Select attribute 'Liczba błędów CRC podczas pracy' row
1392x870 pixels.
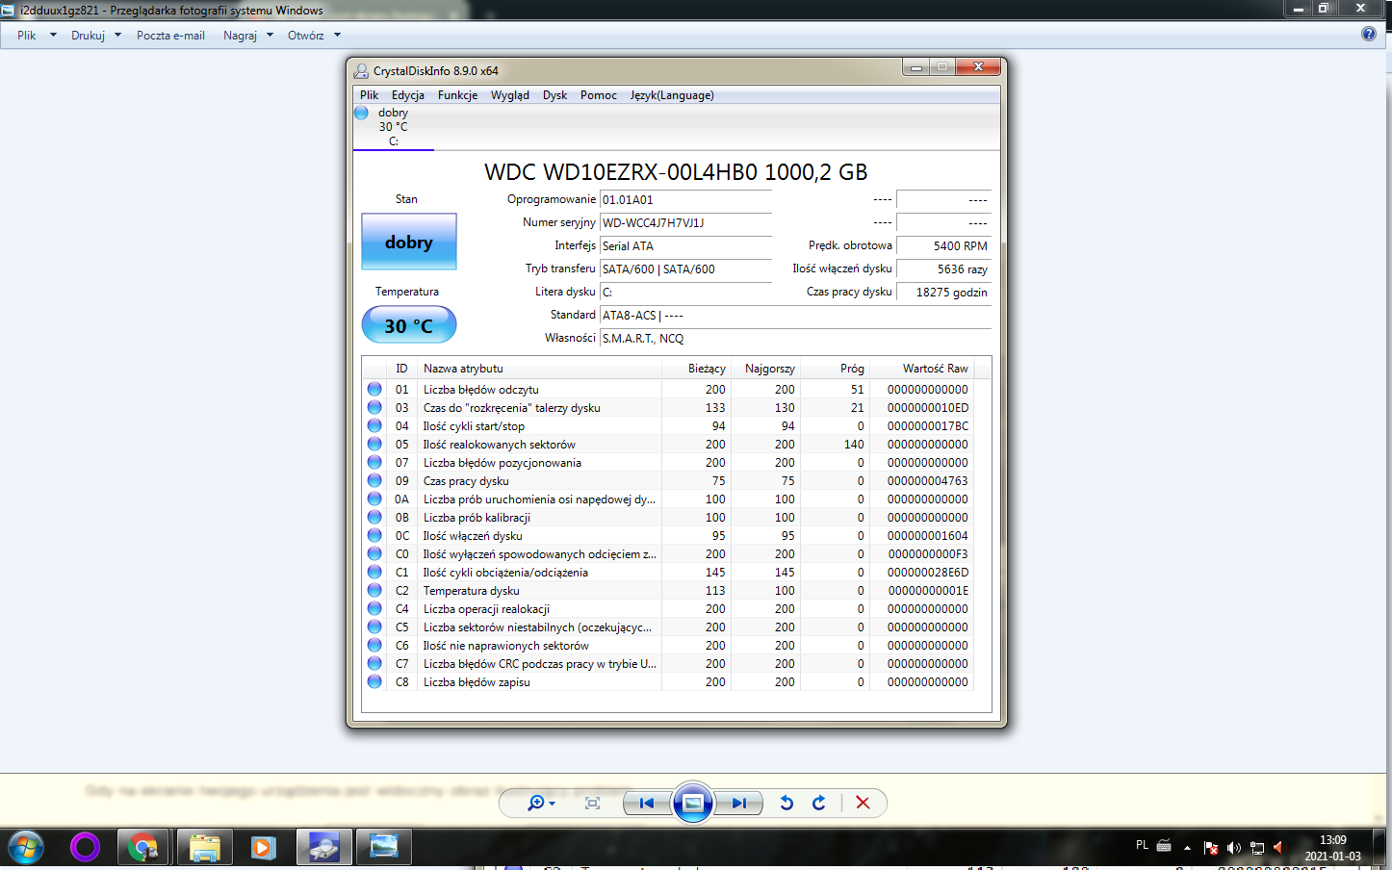pyautogui.click(x=668, y=663)
